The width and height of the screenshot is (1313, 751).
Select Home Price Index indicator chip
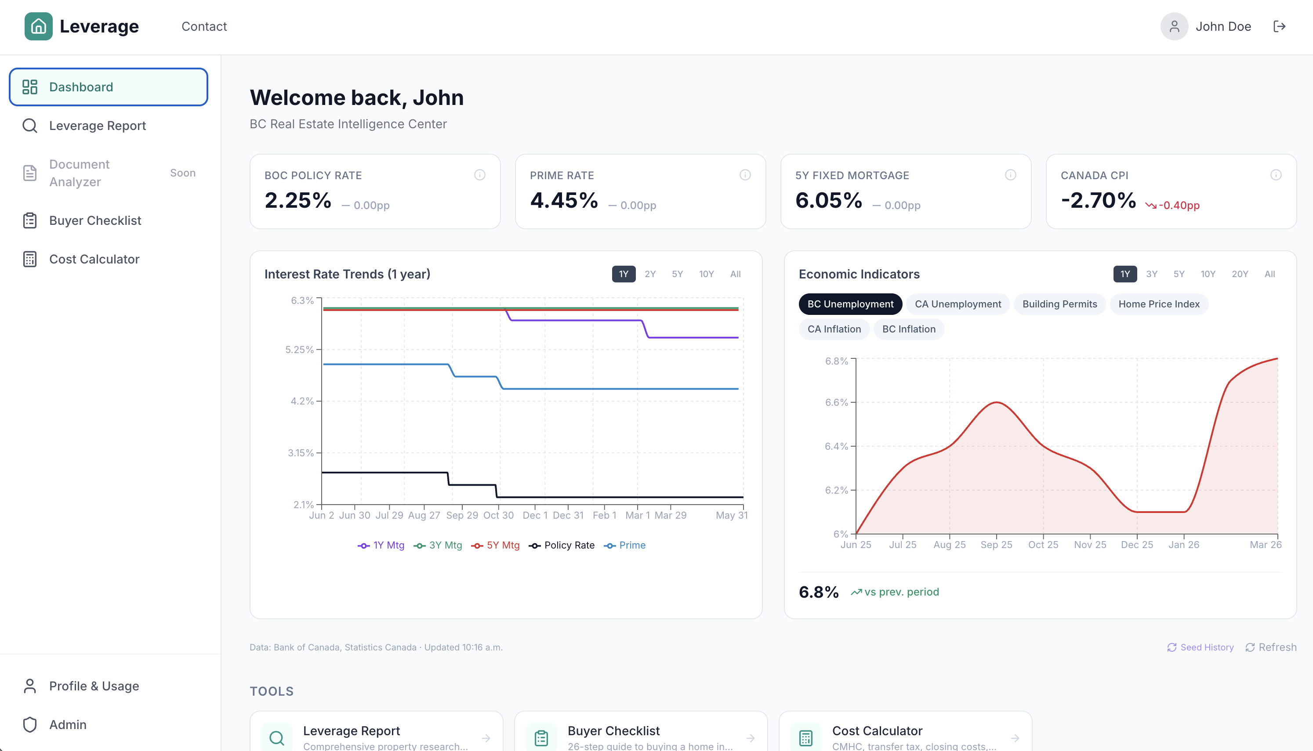pos(1159,304)
